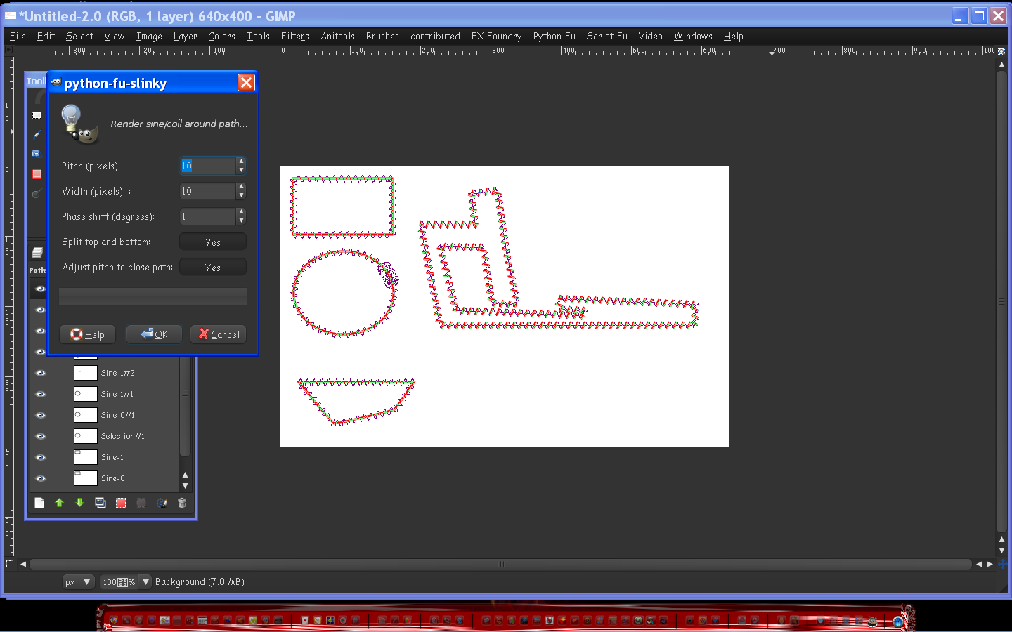Viewport: 1012px width, 632px height.
Task: Increase Width value with up arrow
Action: [x=241, y=187]
